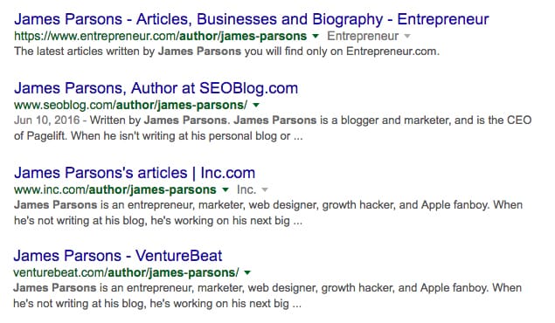
Task: Click the Inc.com result description snippet
Action: click(x=268, y=213)
